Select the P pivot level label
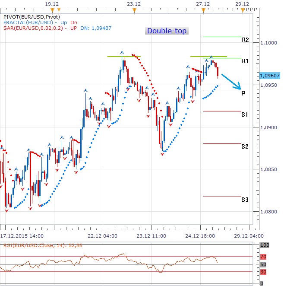This screenshot has width=284, height=286. pos(243,93)
